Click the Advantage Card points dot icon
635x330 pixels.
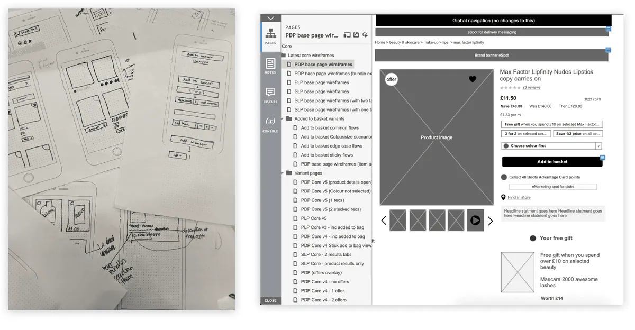point(504,177)
